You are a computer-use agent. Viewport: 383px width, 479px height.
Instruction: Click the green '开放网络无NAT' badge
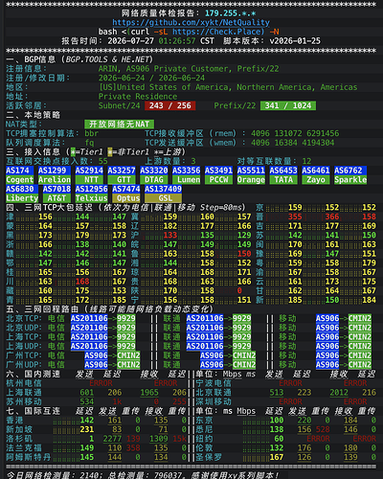pos(120,125)
